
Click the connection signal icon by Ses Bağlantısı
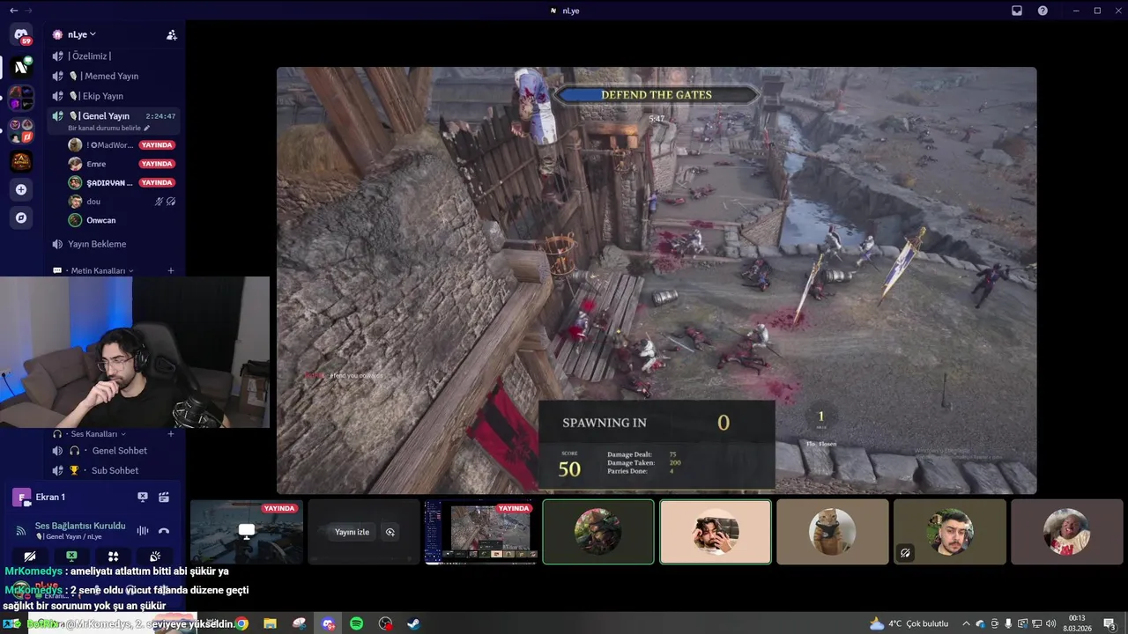21,531
